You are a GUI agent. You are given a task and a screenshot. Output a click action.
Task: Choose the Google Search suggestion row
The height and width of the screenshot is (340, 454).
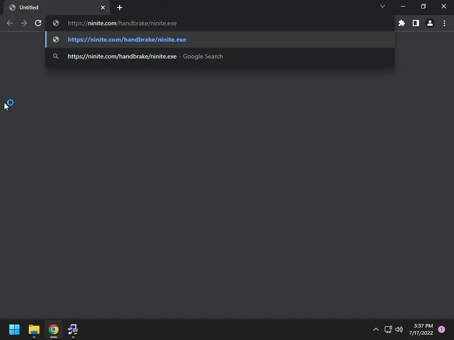point(220,56)
